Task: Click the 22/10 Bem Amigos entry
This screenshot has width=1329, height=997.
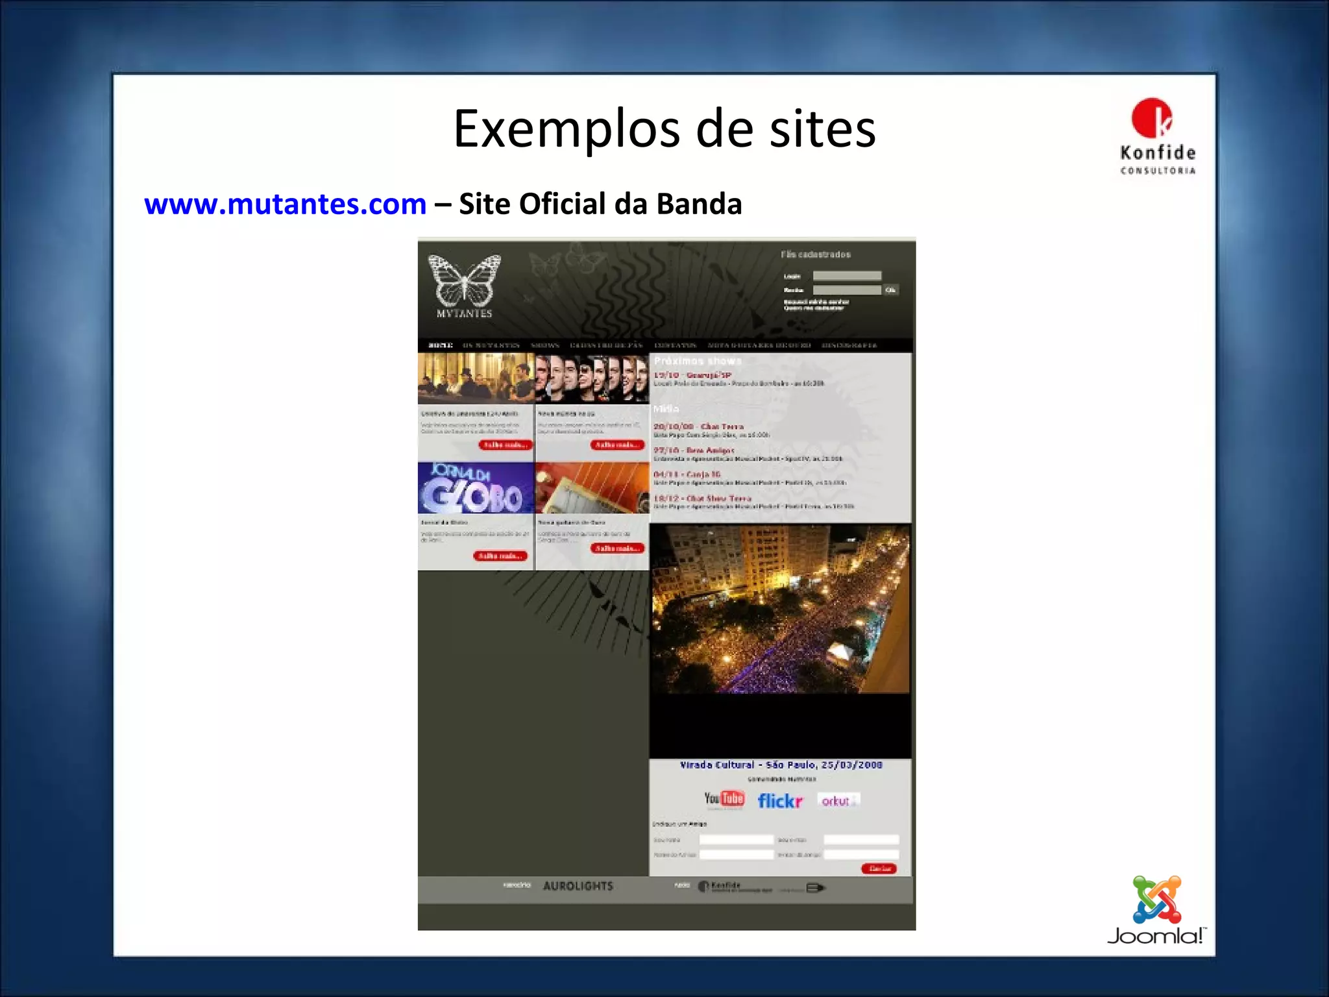Action: tap(694, 450)
